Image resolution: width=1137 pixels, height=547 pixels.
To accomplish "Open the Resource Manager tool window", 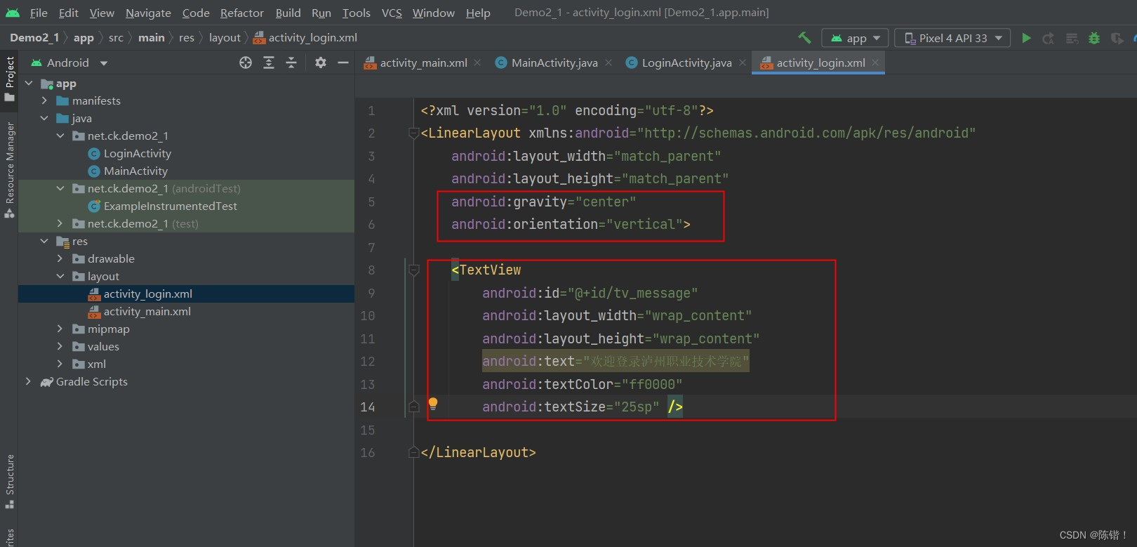I will (9, 169).
